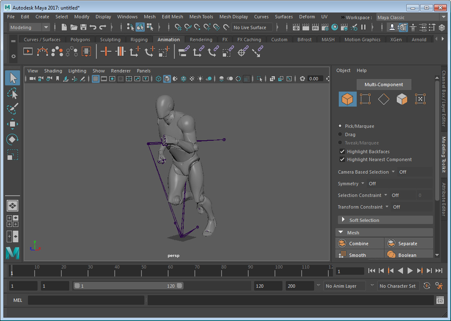Enable the Highlight Backfaces checkbox
The height and width of the screenshot is (321, 451).
(x=342, y=152)
